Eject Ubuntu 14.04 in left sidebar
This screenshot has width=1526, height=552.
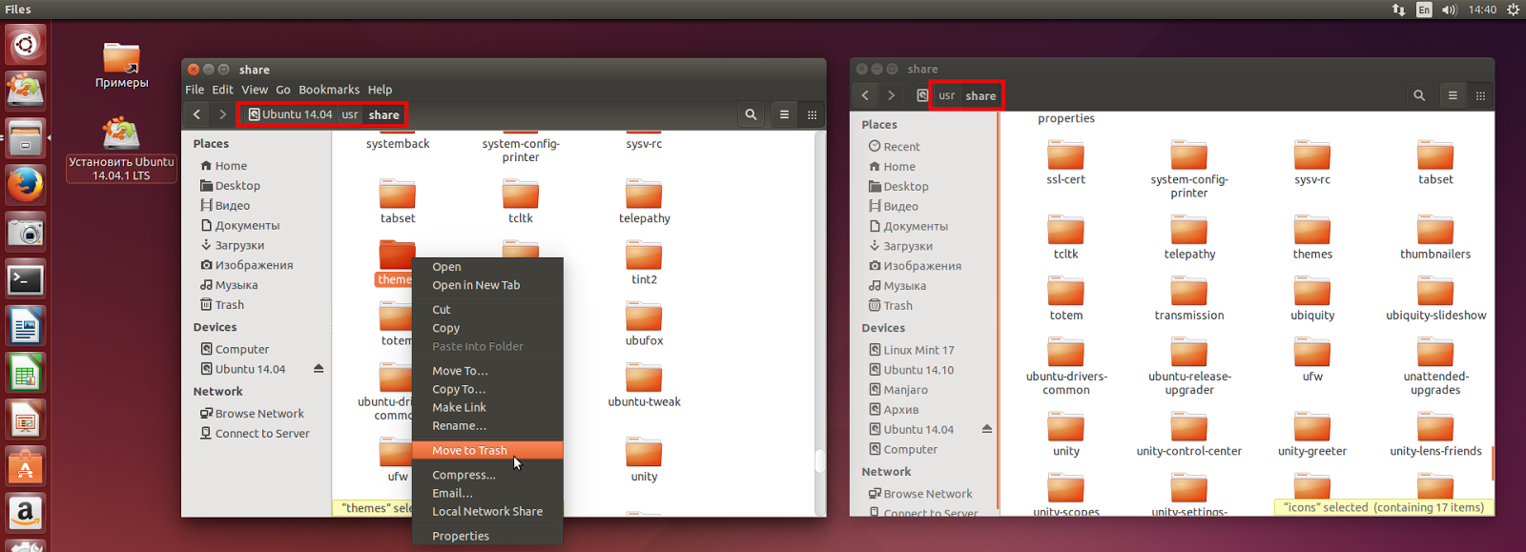[x=319, y=369]
